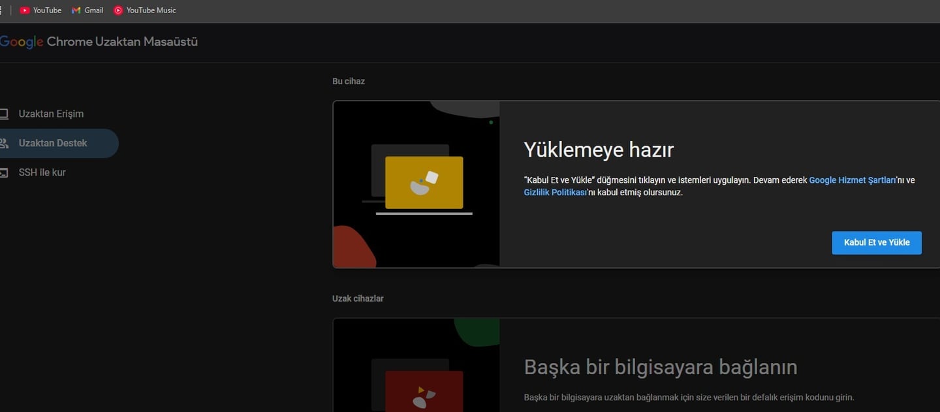The width and height of the screenshot is (940, 412).
Task: Click the YouTube bookmark's red icon
Action: [25, 10]
